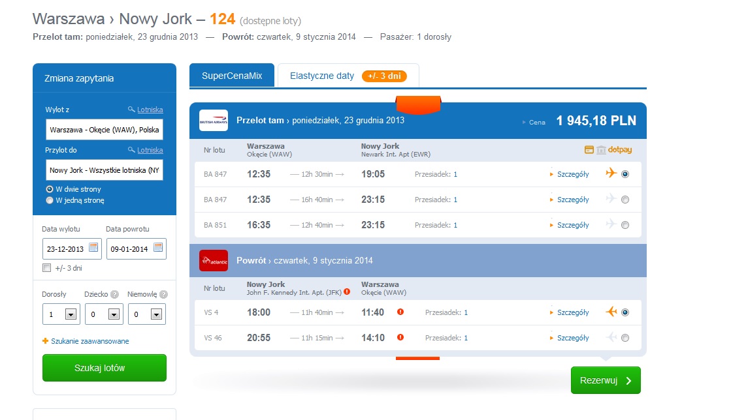This screenshot has width=731, height=420.
Task: Select the 12:35 flight arriving 19:05
Action: tap(625, 174)
